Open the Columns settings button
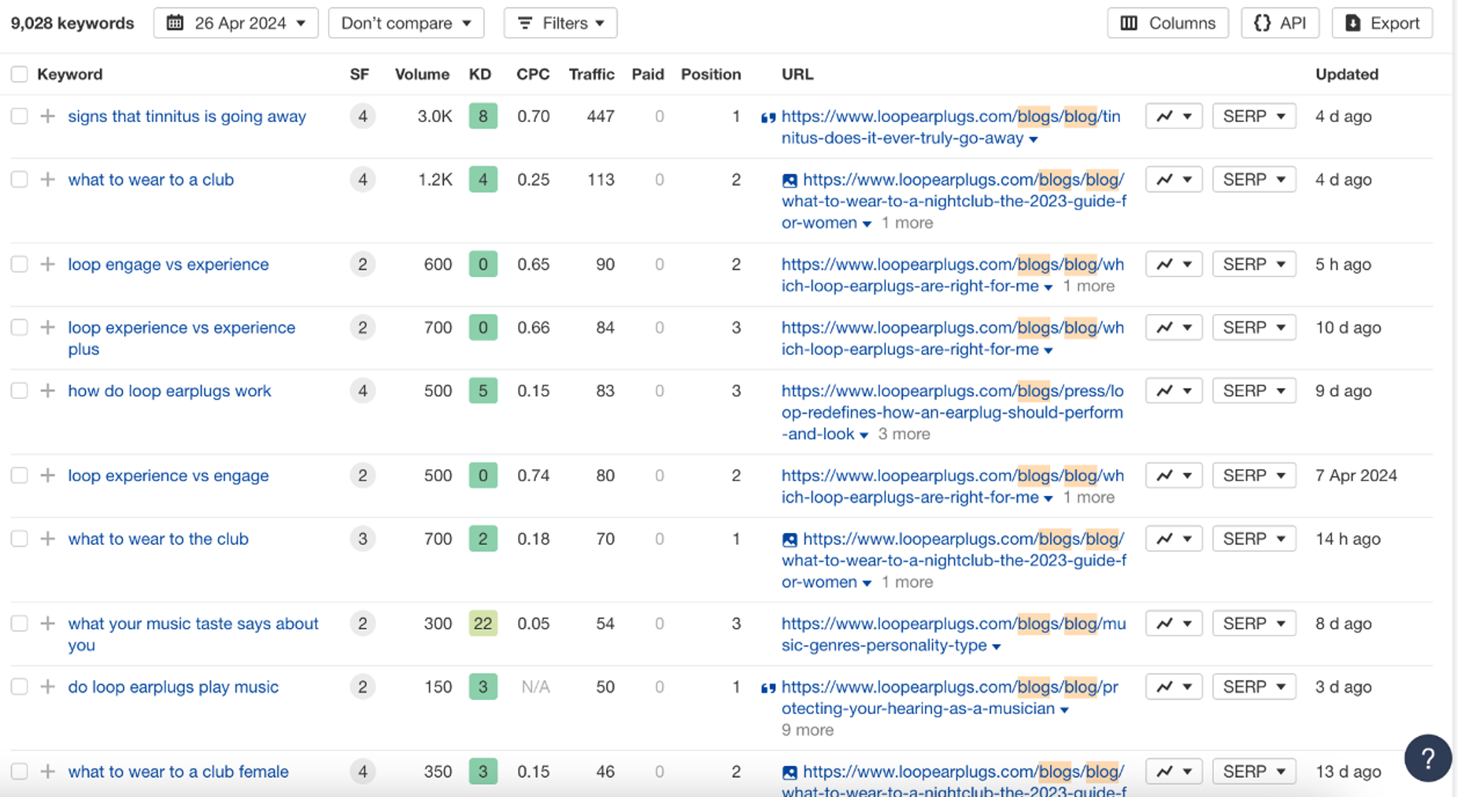 coord(1167,23)
